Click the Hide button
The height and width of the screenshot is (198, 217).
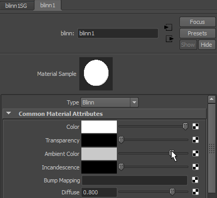click(207, 45)
